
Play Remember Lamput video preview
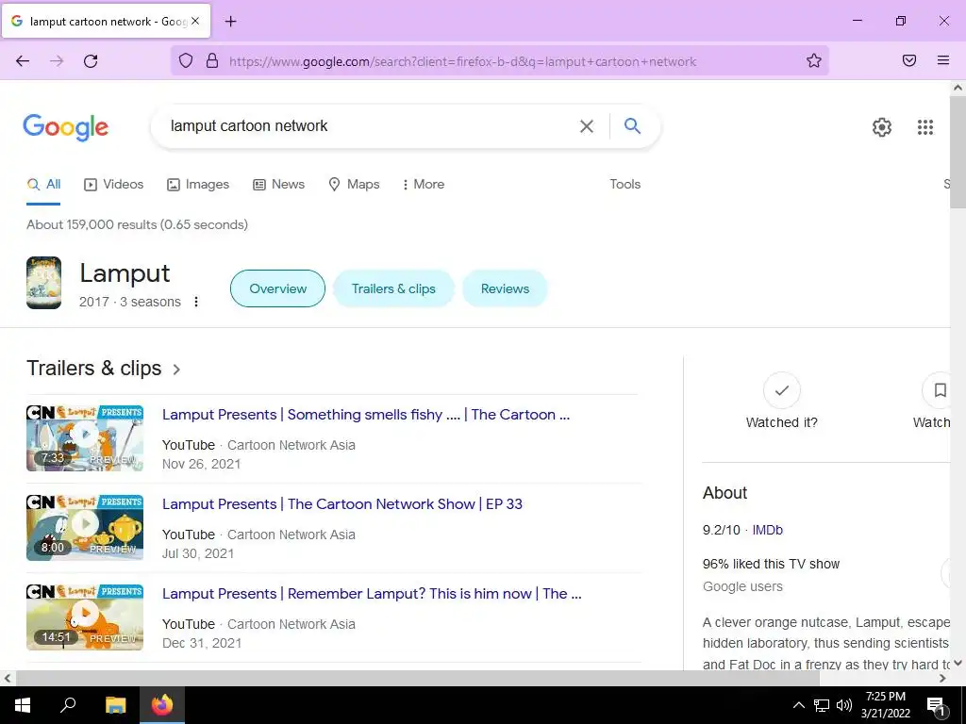tap(85, 617)
